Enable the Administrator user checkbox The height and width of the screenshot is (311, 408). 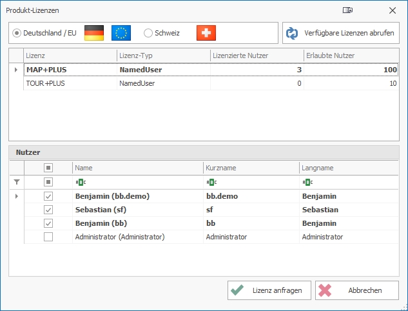click(48, 237)
